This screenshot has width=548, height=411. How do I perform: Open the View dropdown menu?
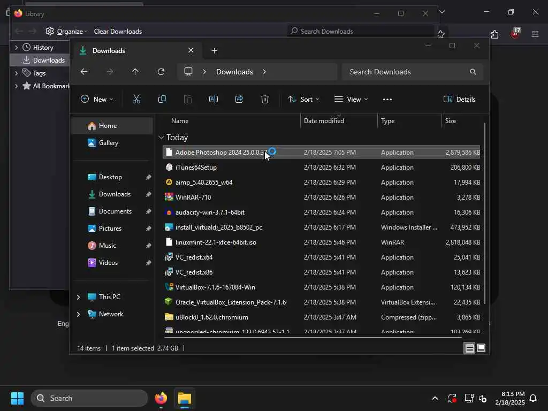(351, 99)
